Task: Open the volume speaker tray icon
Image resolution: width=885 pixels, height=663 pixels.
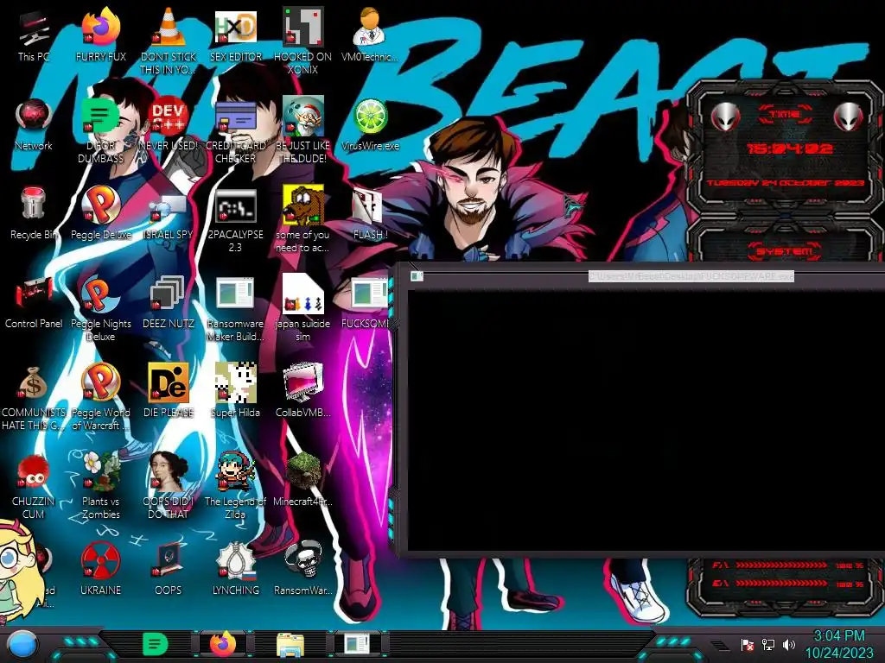Action: pos(789,644)
